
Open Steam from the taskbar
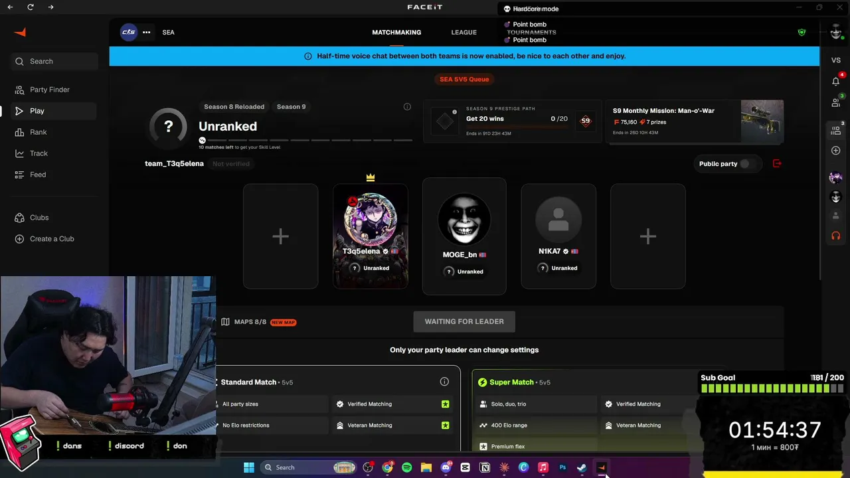click(582, 467)
